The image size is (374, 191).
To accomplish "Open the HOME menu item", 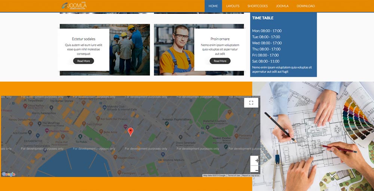I will coord(213,6).
